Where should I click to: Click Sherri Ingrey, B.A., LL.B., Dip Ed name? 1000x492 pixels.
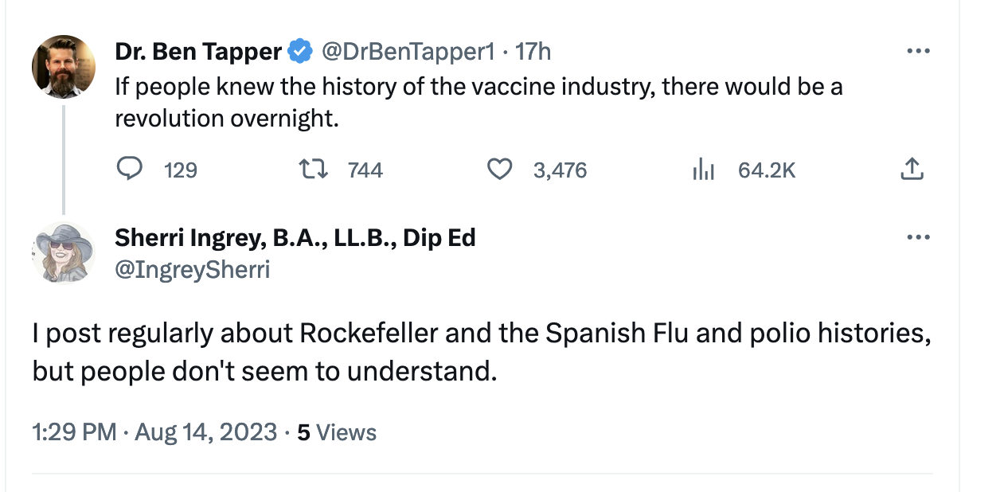(x=295, y=238)
